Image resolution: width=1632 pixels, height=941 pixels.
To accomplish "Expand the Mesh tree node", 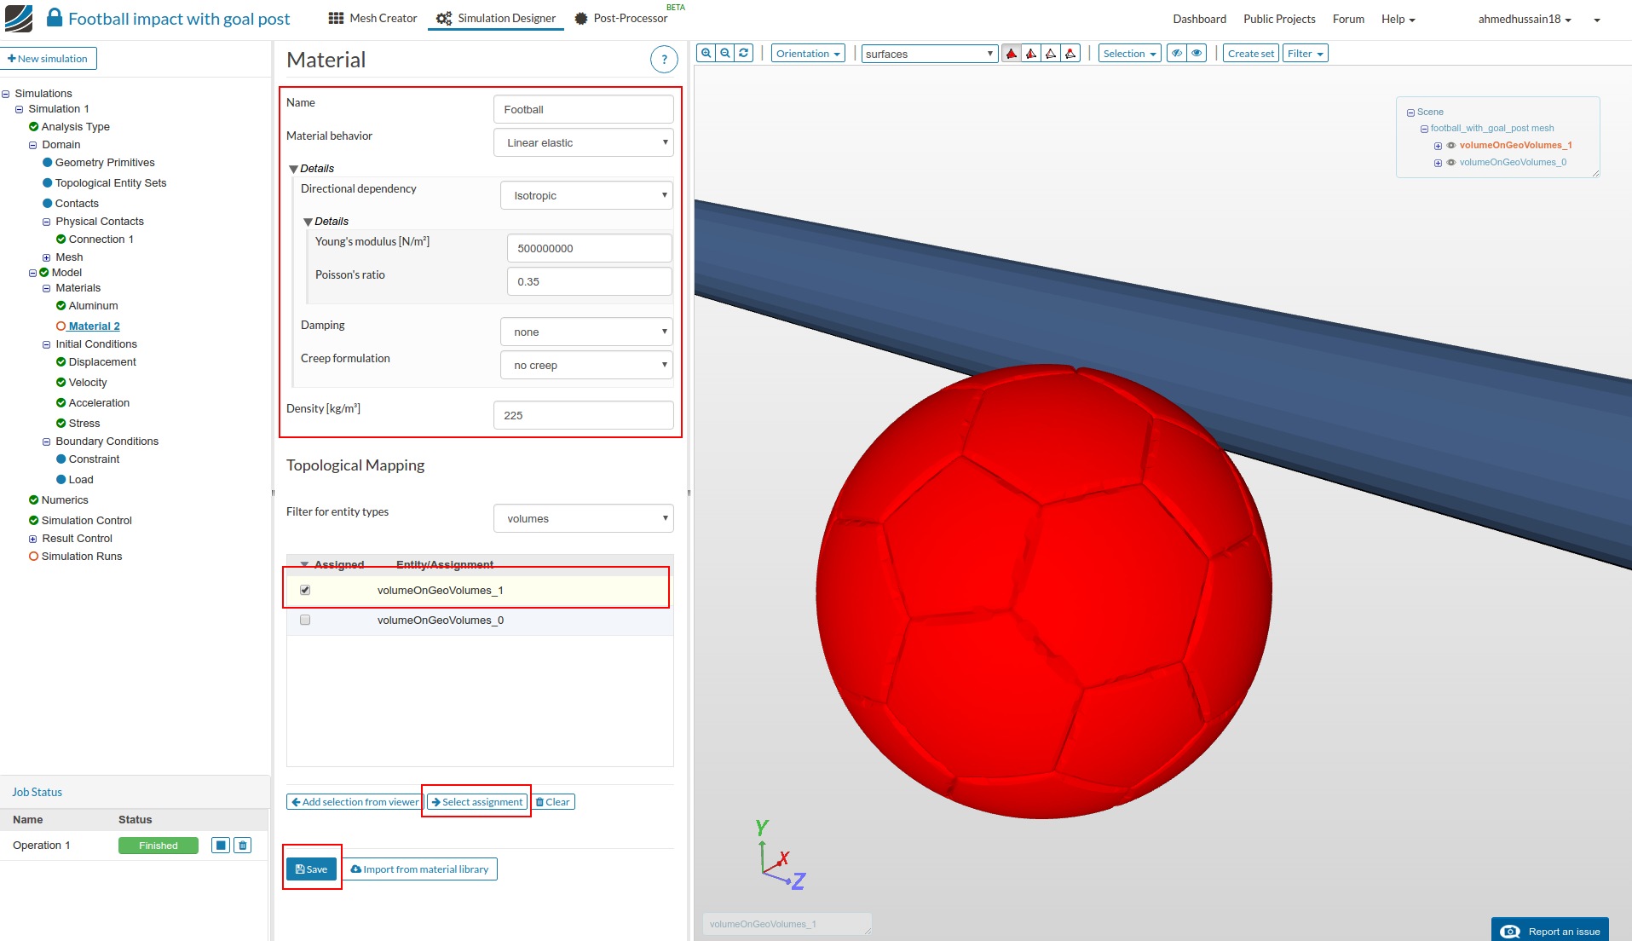I will click(46, 257).
